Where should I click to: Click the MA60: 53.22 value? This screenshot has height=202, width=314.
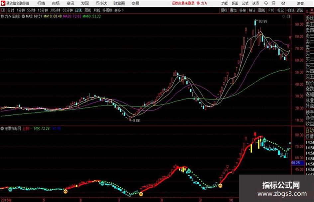point(91,16)
